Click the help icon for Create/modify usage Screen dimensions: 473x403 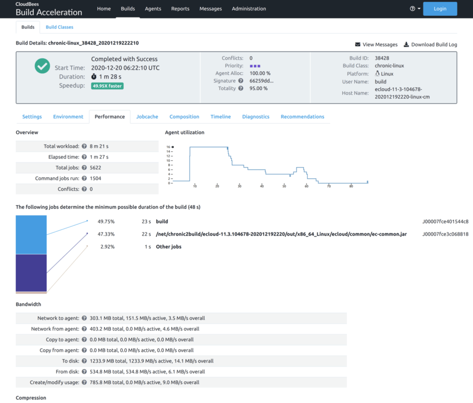tap(84, 382)
